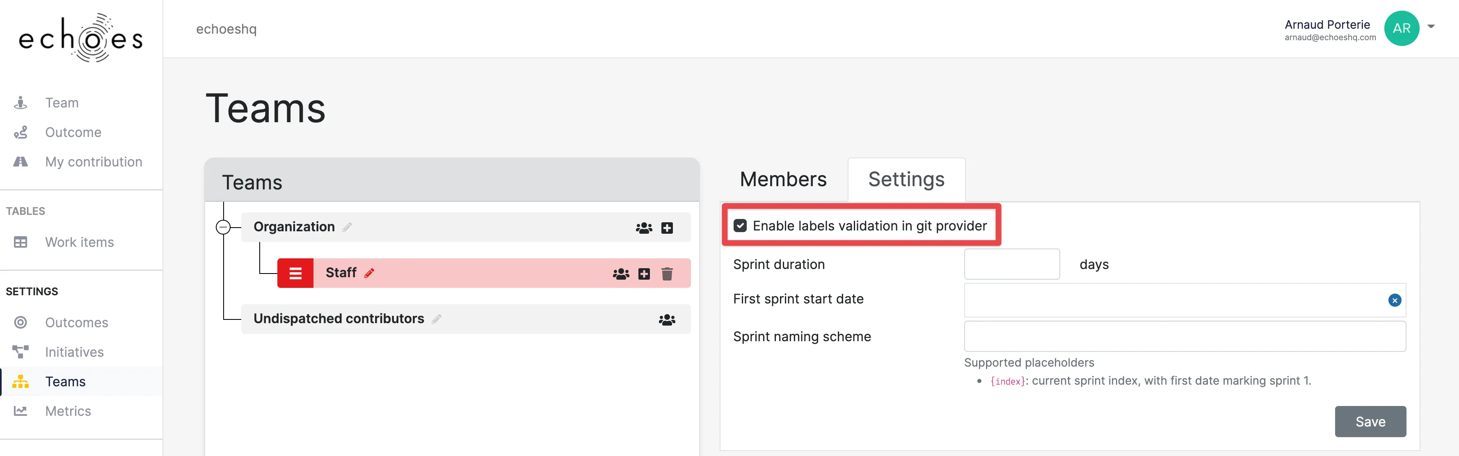Click the echoeshq organization name

226,29
